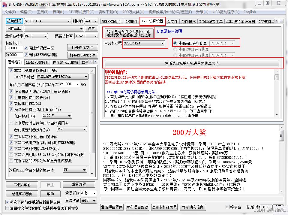The height and width of the screenshot is (215, 288).
Task: Enable 上电复位时由硬件自动启动看门狗 checkbox
Action: click(x=11, y=123)
